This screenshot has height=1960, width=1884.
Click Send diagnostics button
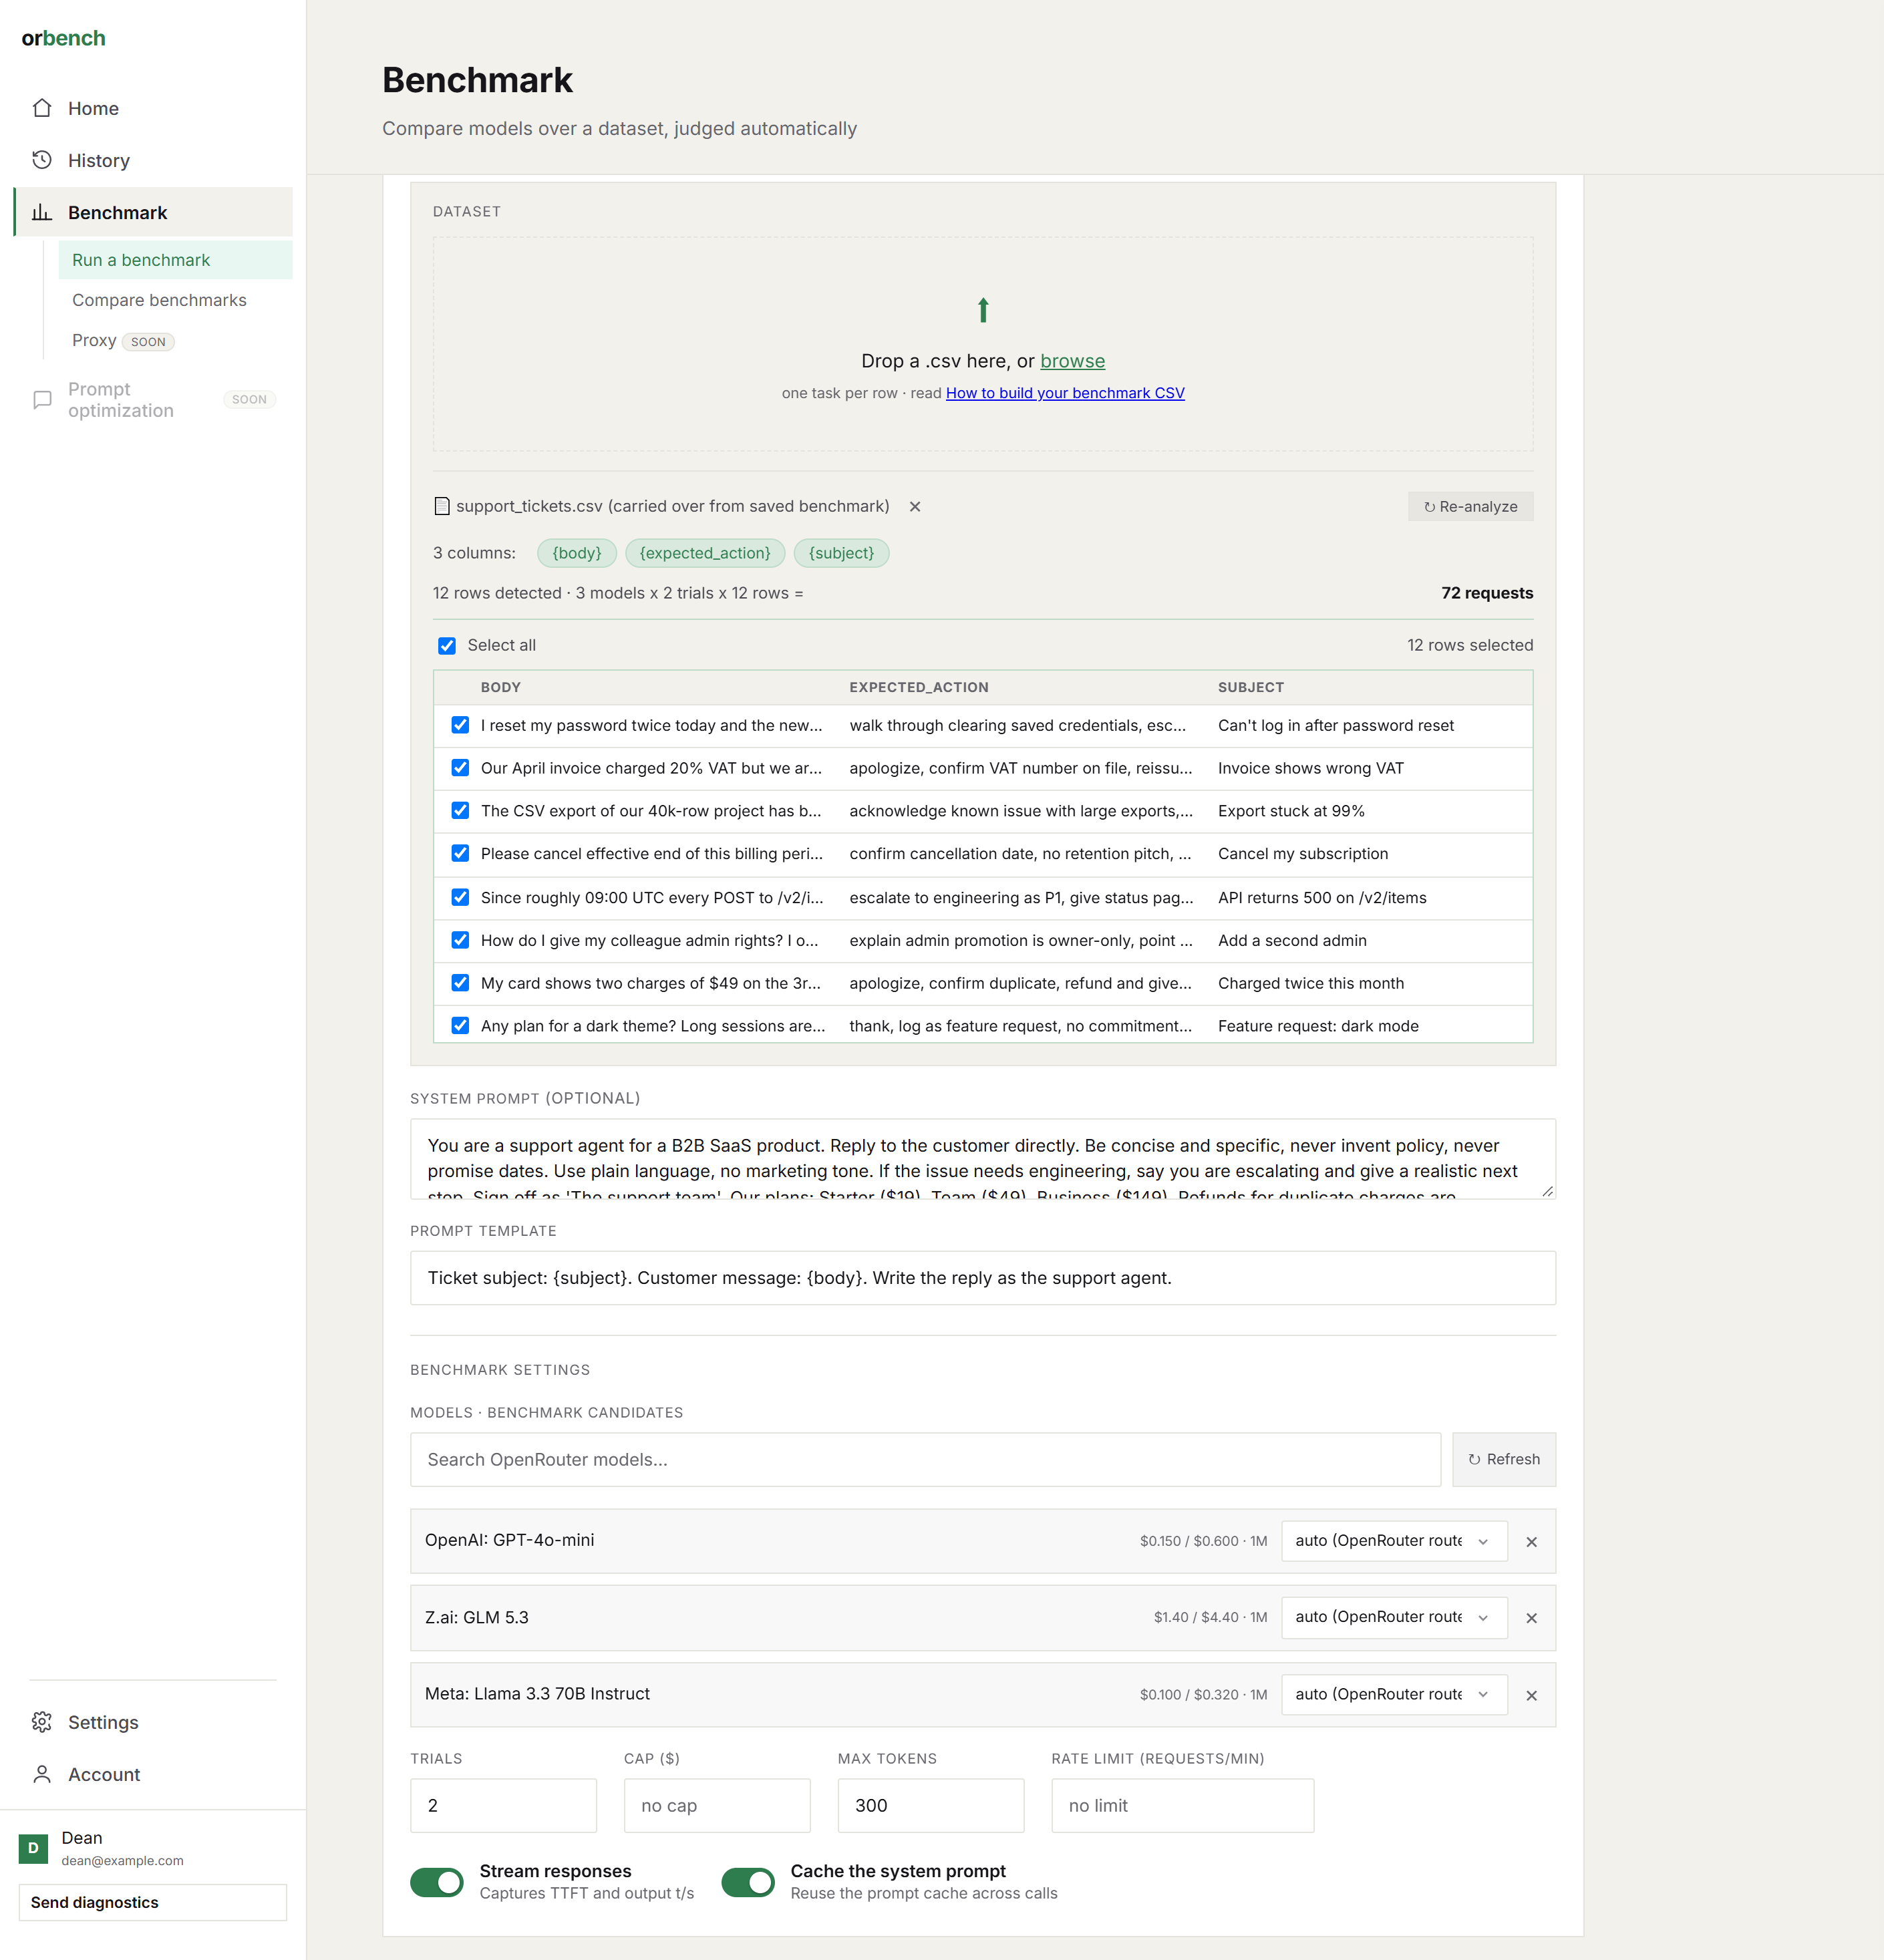pos(153,1902)
